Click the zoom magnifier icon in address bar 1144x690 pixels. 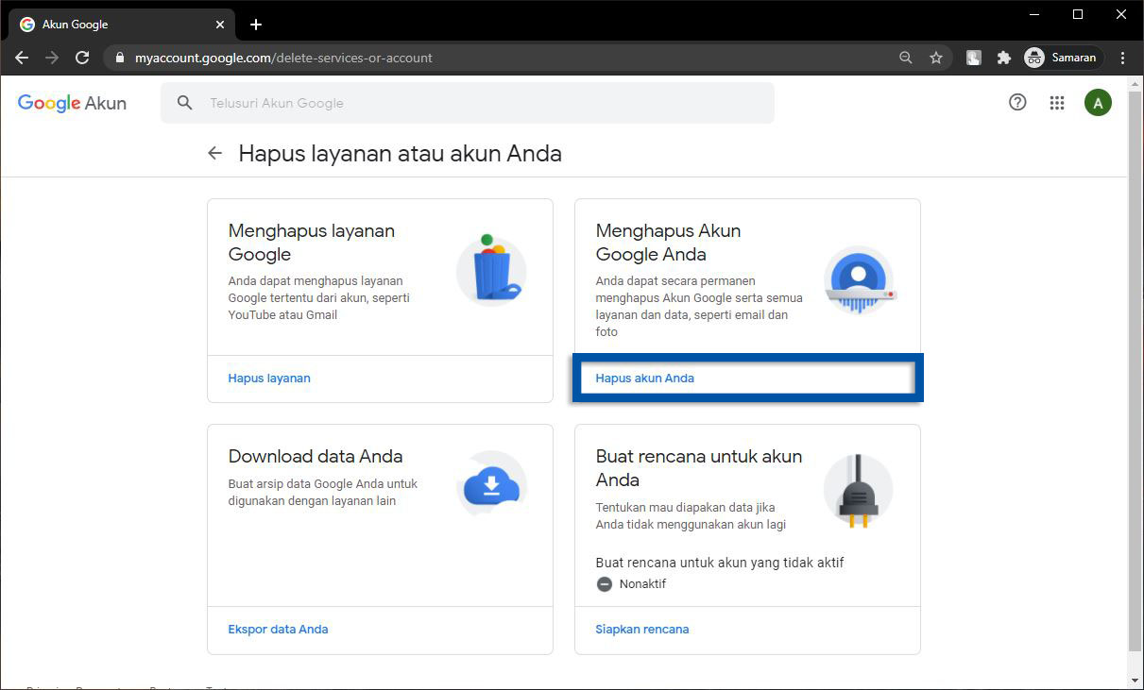tap(906, 58)
